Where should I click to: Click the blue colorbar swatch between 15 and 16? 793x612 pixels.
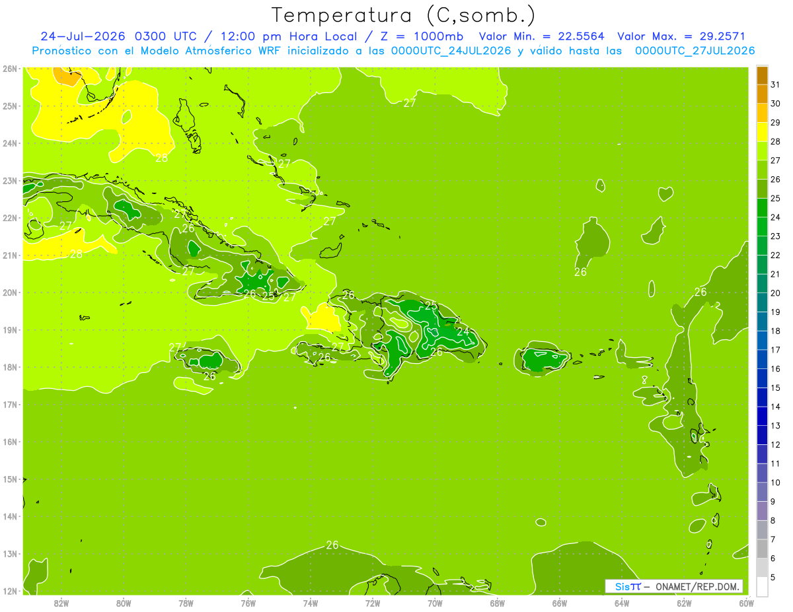click(x=762, y=378)
